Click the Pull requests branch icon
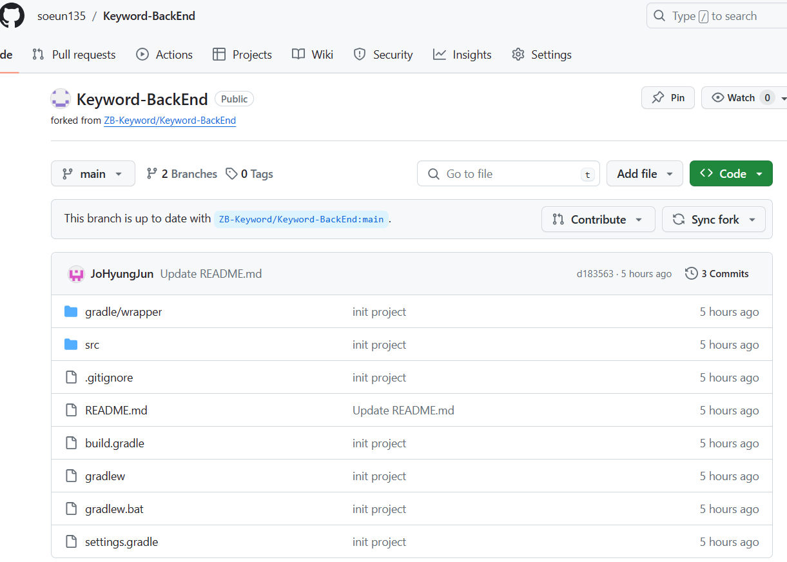Screen dimensions: 787x562 [x=38, y=55]
